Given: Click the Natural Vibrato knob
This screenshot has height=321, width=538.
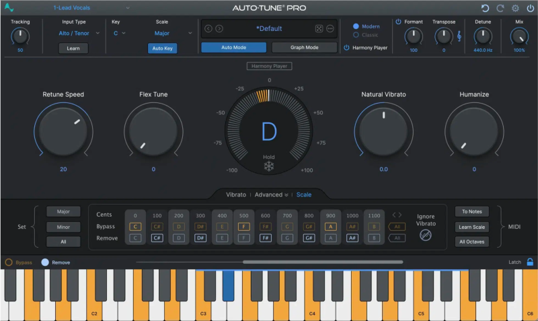Looking at the screenshot, I should coord(383,131).
